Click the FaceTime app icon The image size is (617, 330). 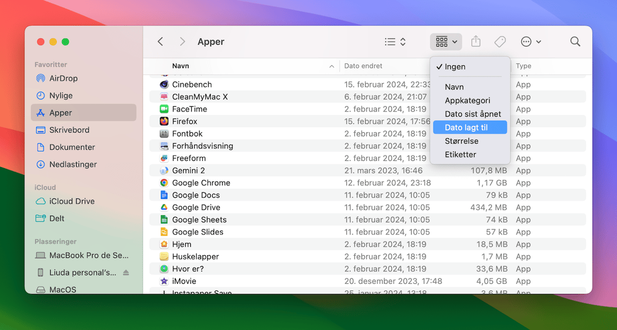(164, 109)
